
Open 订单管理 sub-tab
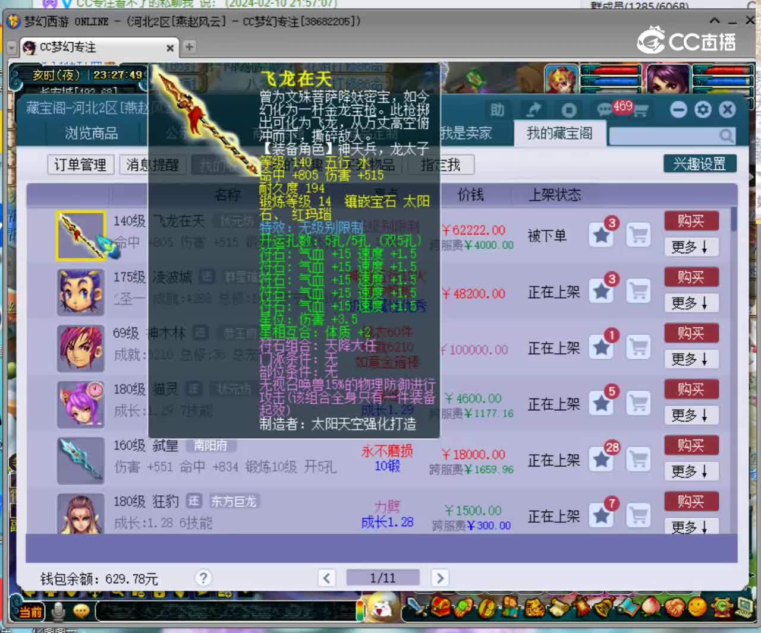80,164
